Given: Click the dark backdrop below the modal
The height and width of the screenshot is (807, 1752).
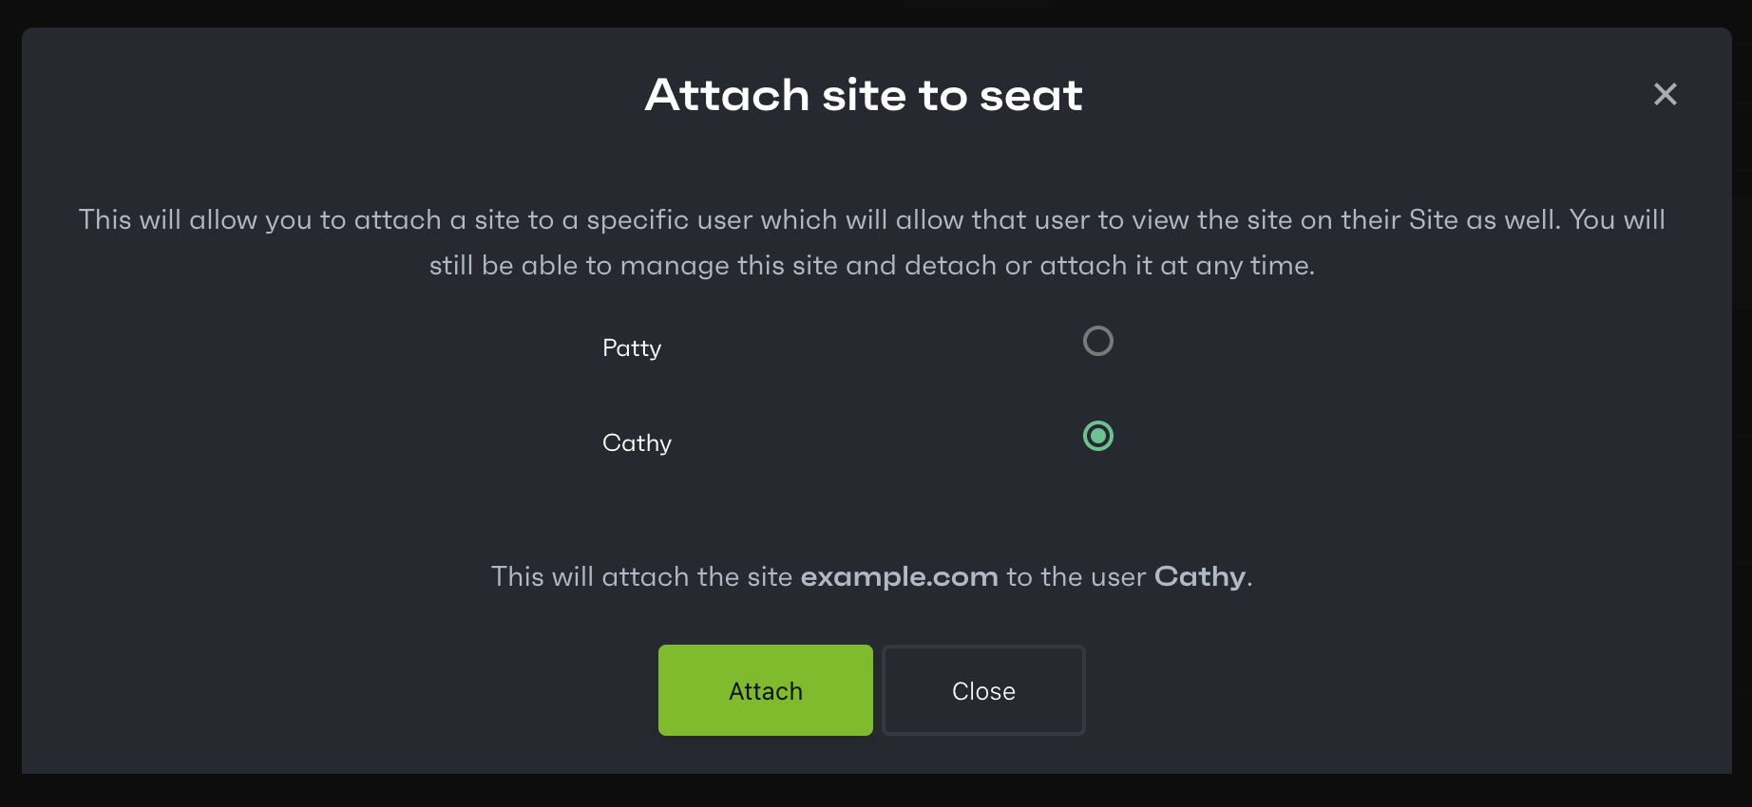Looking at the screenshot, I should 876,791.
